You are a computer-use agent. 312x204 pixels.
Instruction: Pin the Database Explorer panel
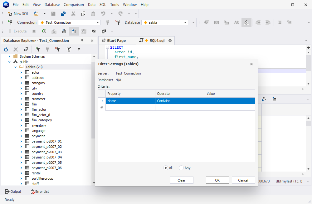pyautogui.click(x=82, y=41)
